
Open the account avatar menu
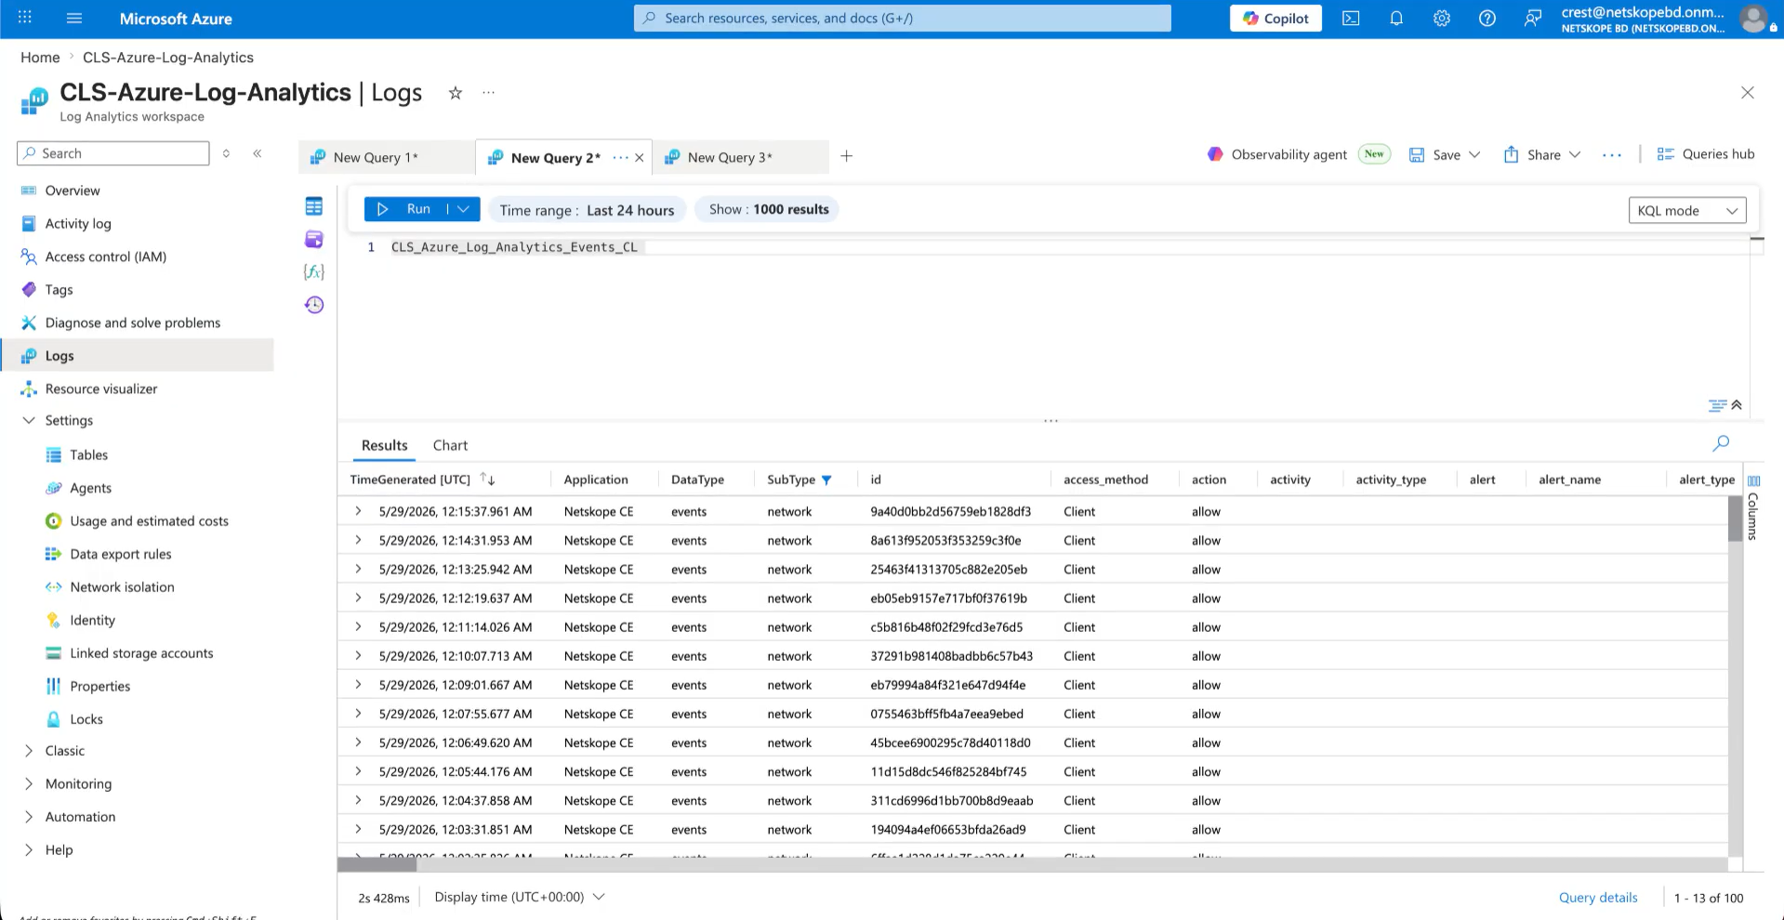pos(1753,19)
